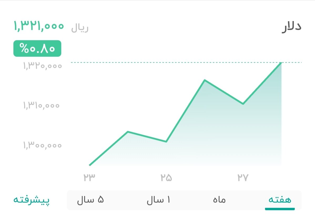Open the ۵ سال (5 year) view
Screen dimensions: 315x223
click(x=91, y=200)
